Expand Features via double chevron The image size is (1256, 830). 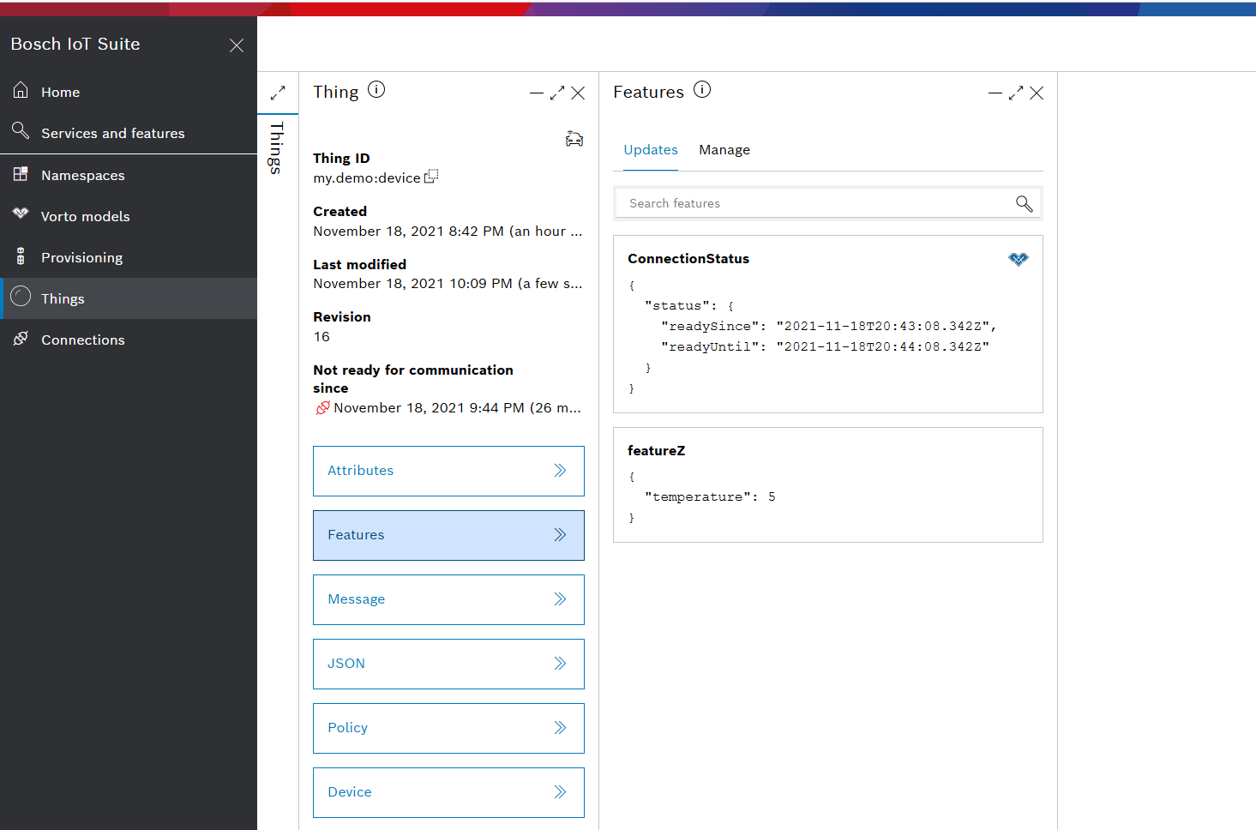pos(560,534)
